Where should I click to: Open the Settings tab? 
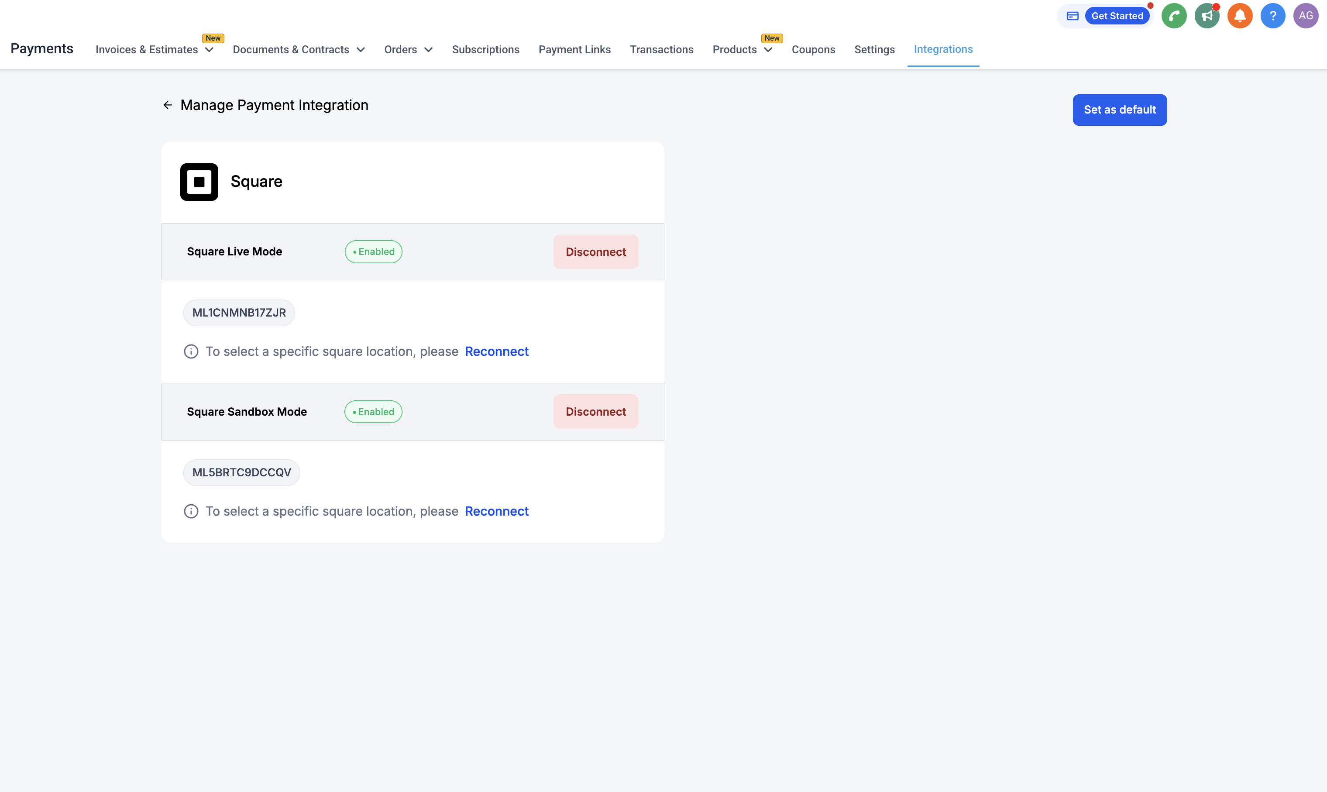pyautogui.click(x=874, y=50)
